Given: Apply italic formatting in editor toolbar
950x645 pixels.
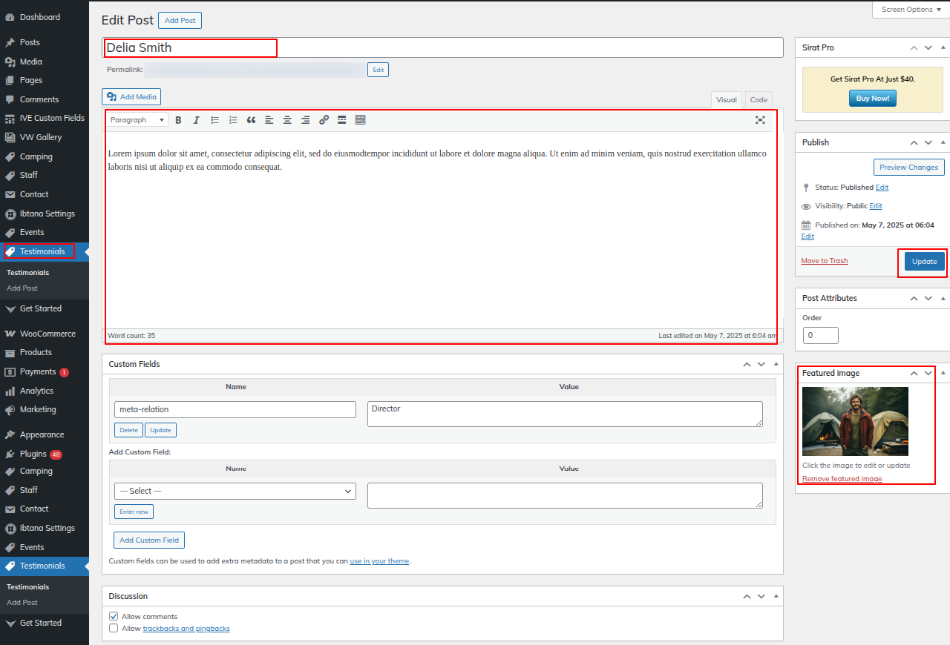Looking at the screenshot, I should click(x=197, y=120).
